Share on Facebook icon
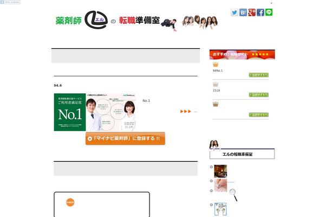This screenshot has width=325, height=217. (x=261, y=12)
